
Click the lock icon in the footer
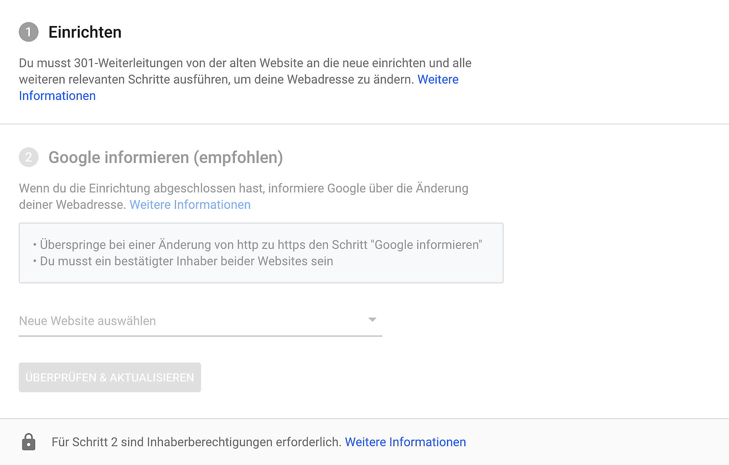point(29,442)
